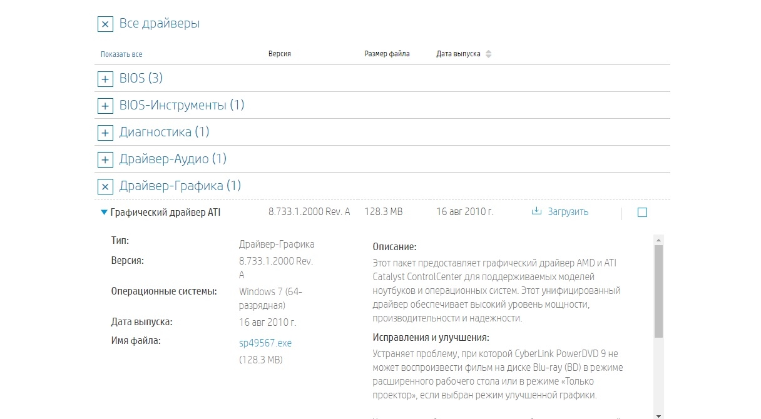Click the Windows 7 (64-разрядная) value

point(271,298)
